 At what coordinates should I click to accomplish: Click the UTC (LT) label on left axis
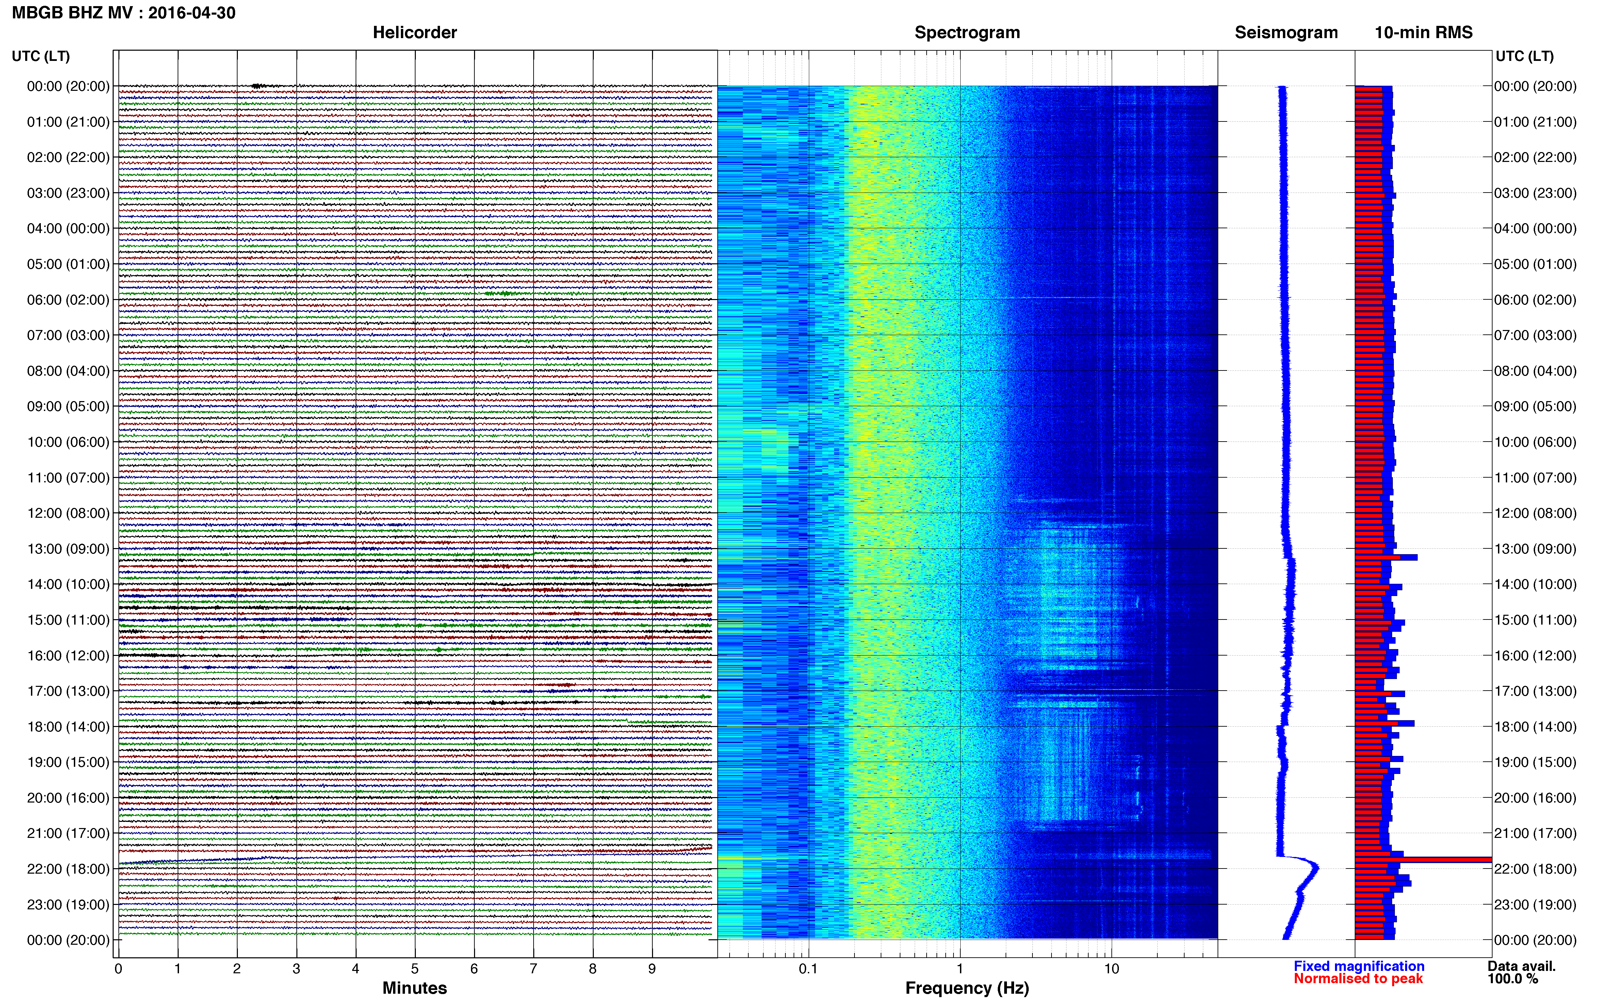click(41, 56)
